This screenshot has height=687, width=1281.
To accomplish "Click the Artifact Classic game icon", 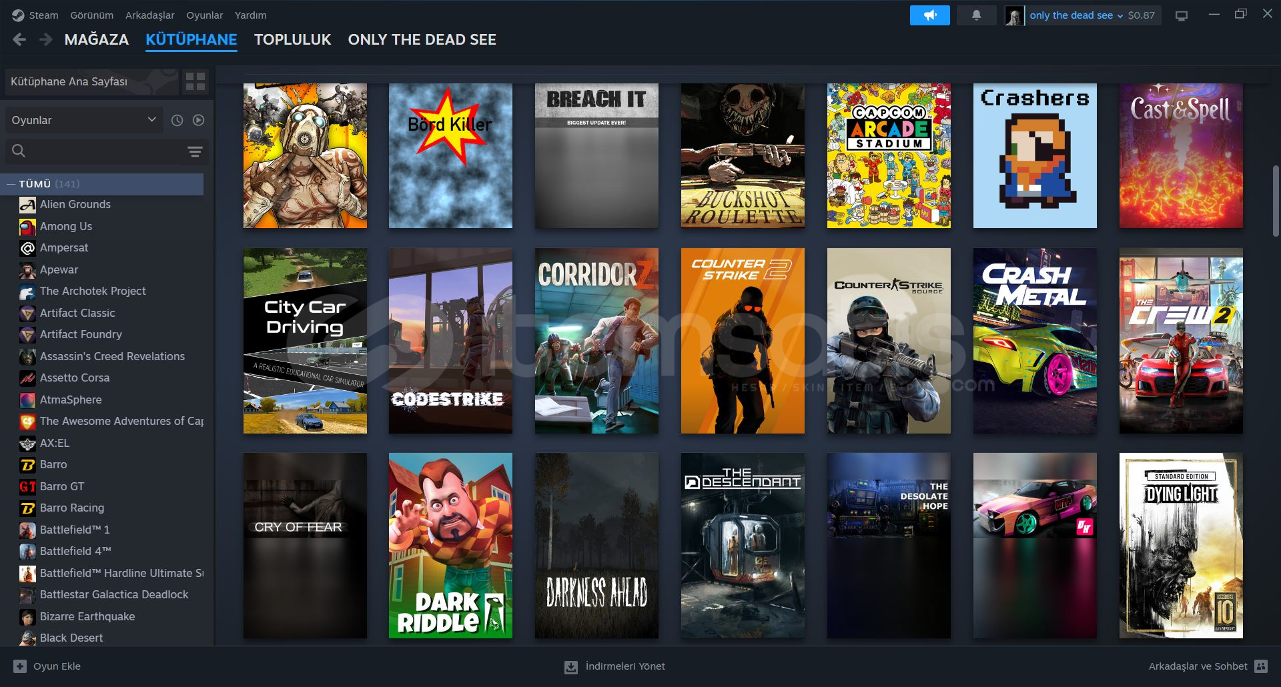I will point(27,313).
